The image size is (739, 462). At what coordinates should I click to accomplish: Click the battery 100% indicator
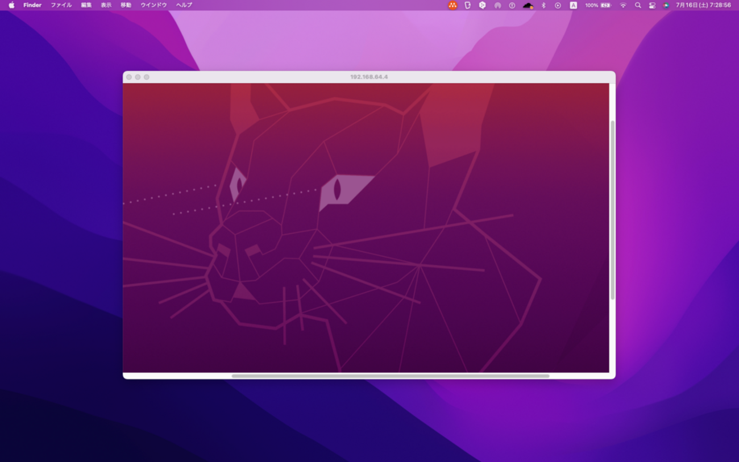point(598,5)
